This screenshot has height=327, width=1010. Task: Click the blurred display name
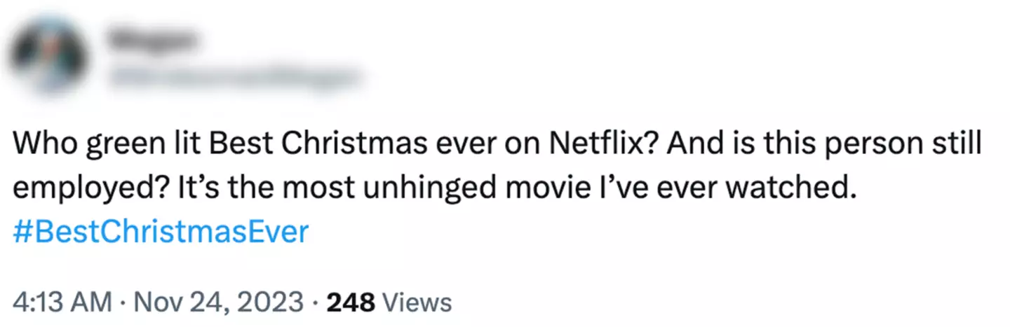(x=151, y=41)
